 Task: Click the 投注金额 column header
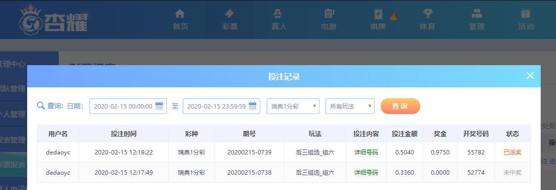click(404, 134)
